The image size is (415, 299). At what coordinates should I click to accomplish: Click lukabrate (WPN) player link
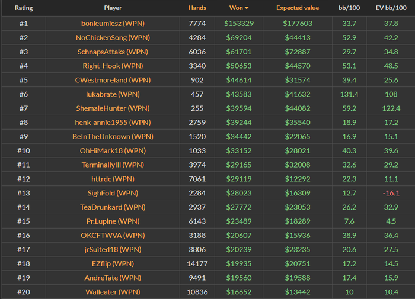(x=113, y=94)
